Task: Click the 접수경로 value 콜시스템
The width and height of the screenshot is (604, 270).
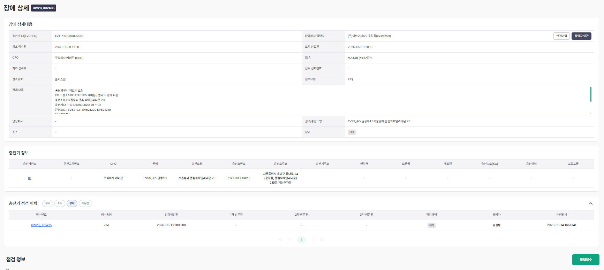Action: pos(60,79)
